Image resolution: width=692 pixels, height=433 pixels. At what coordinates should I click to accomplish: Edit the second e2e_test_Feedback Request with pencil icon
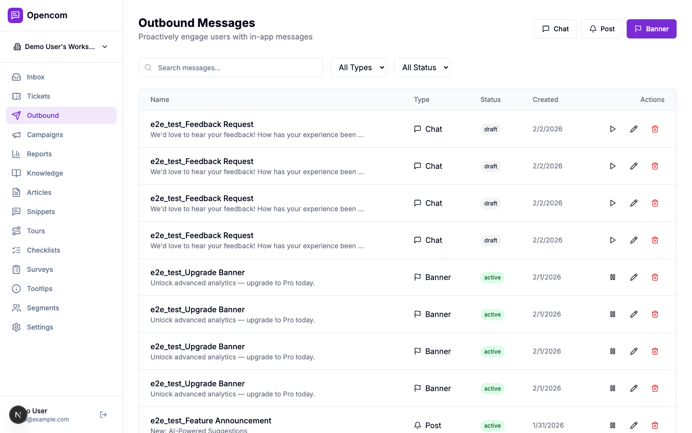[633, 166]
